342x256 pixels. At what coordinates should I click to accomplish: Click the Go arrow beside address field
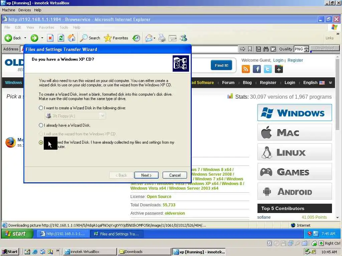242,49
